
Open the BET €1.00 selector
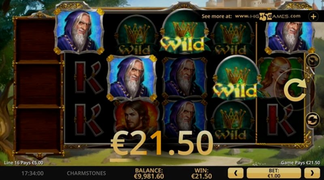274,173
